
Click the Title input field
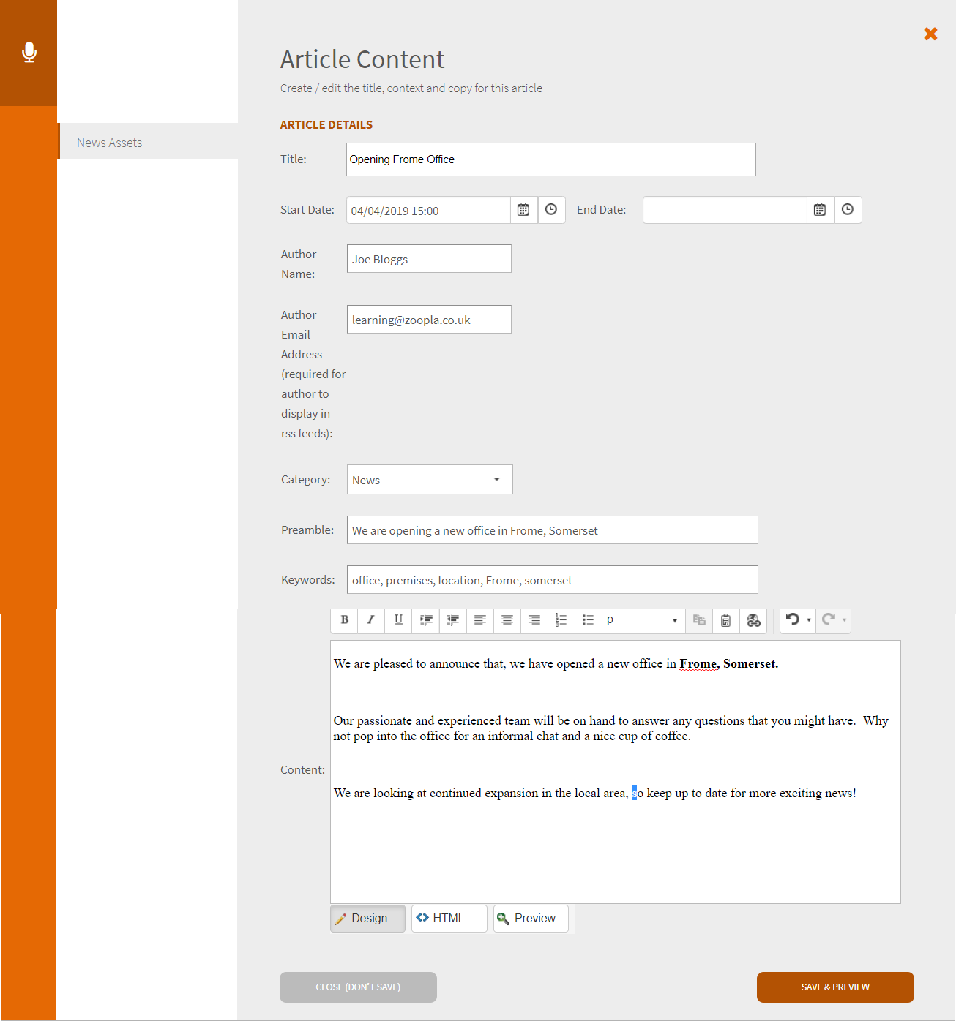pos(550,159)
